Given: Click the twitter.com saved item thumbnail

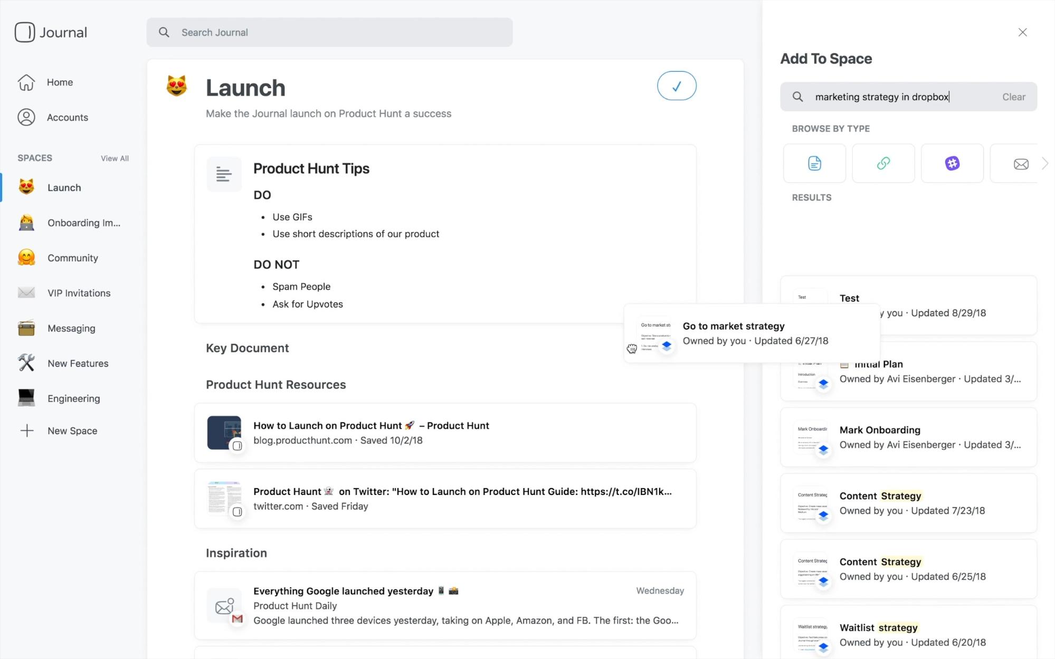Looking at the screenshot, I should tap(224, 498).
